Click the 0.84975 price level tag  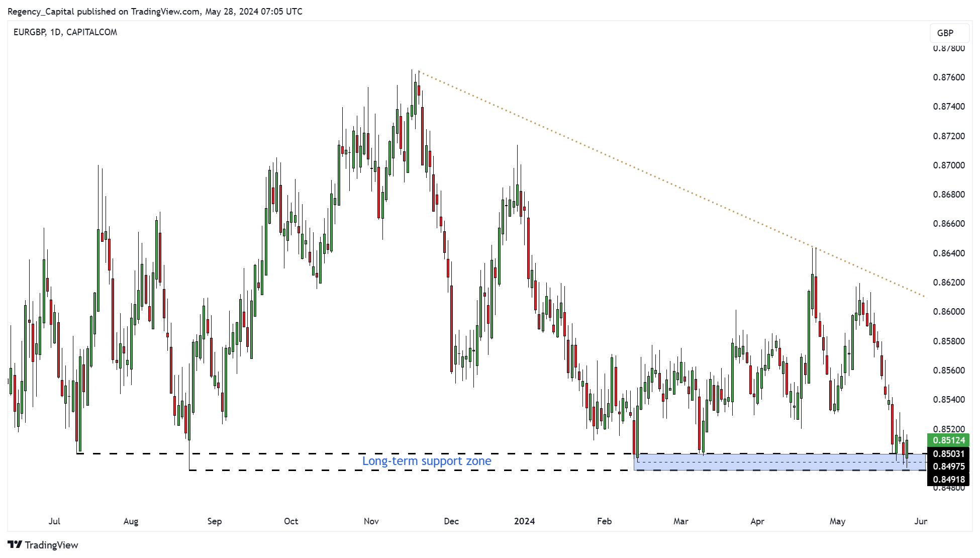(x=948, y=467)
